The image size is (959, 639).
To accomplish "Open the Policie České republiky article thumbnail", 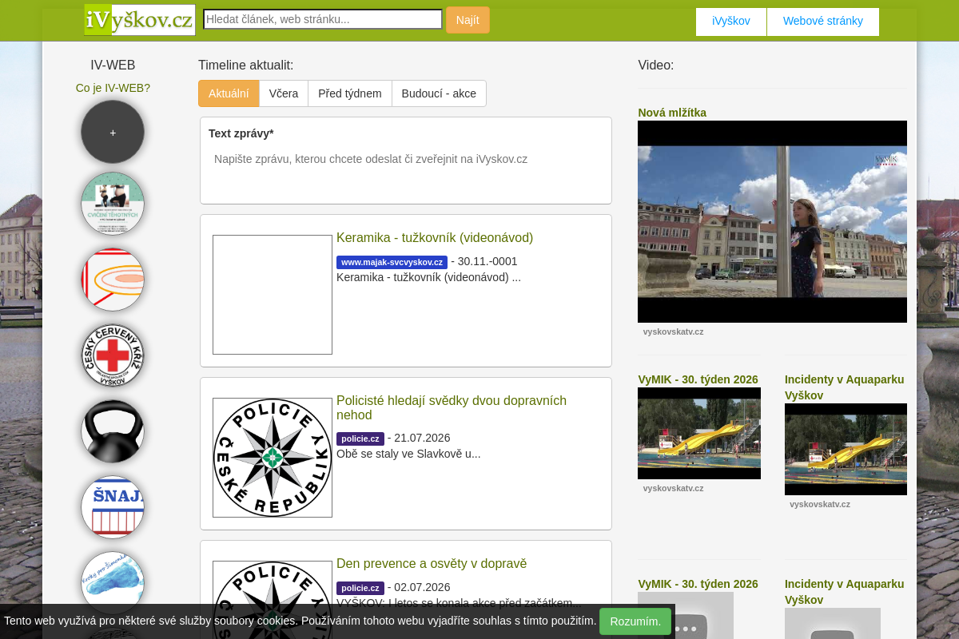I will point(273,458).
